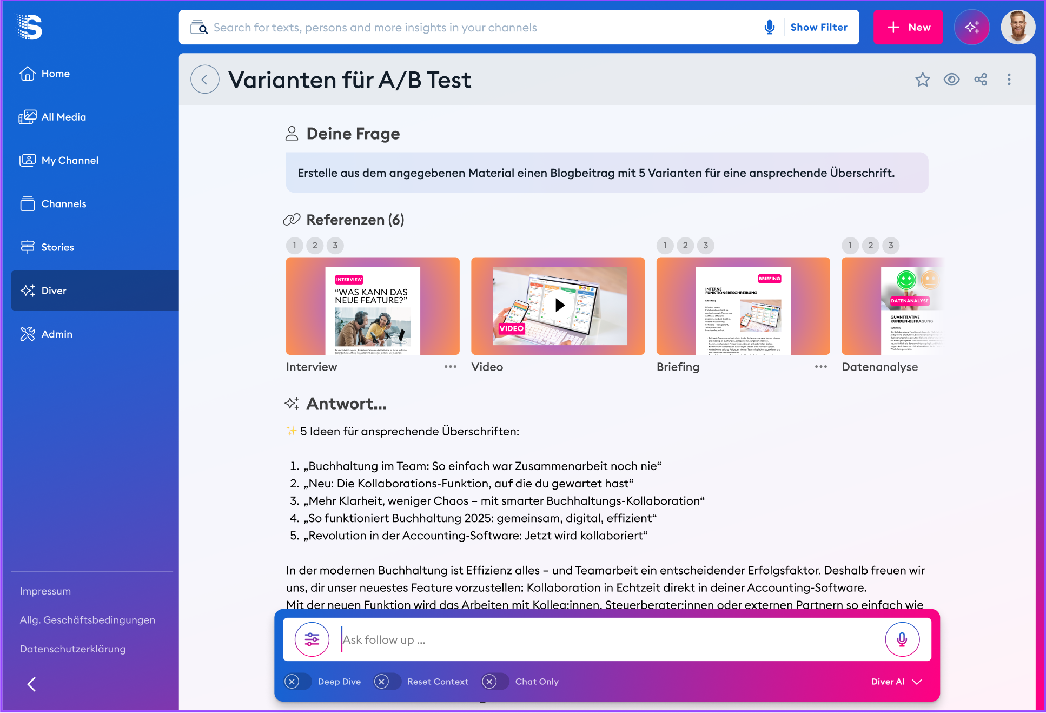
Task: Open the Datenanalyse reference thumbnail
Action: coord(892,306)
